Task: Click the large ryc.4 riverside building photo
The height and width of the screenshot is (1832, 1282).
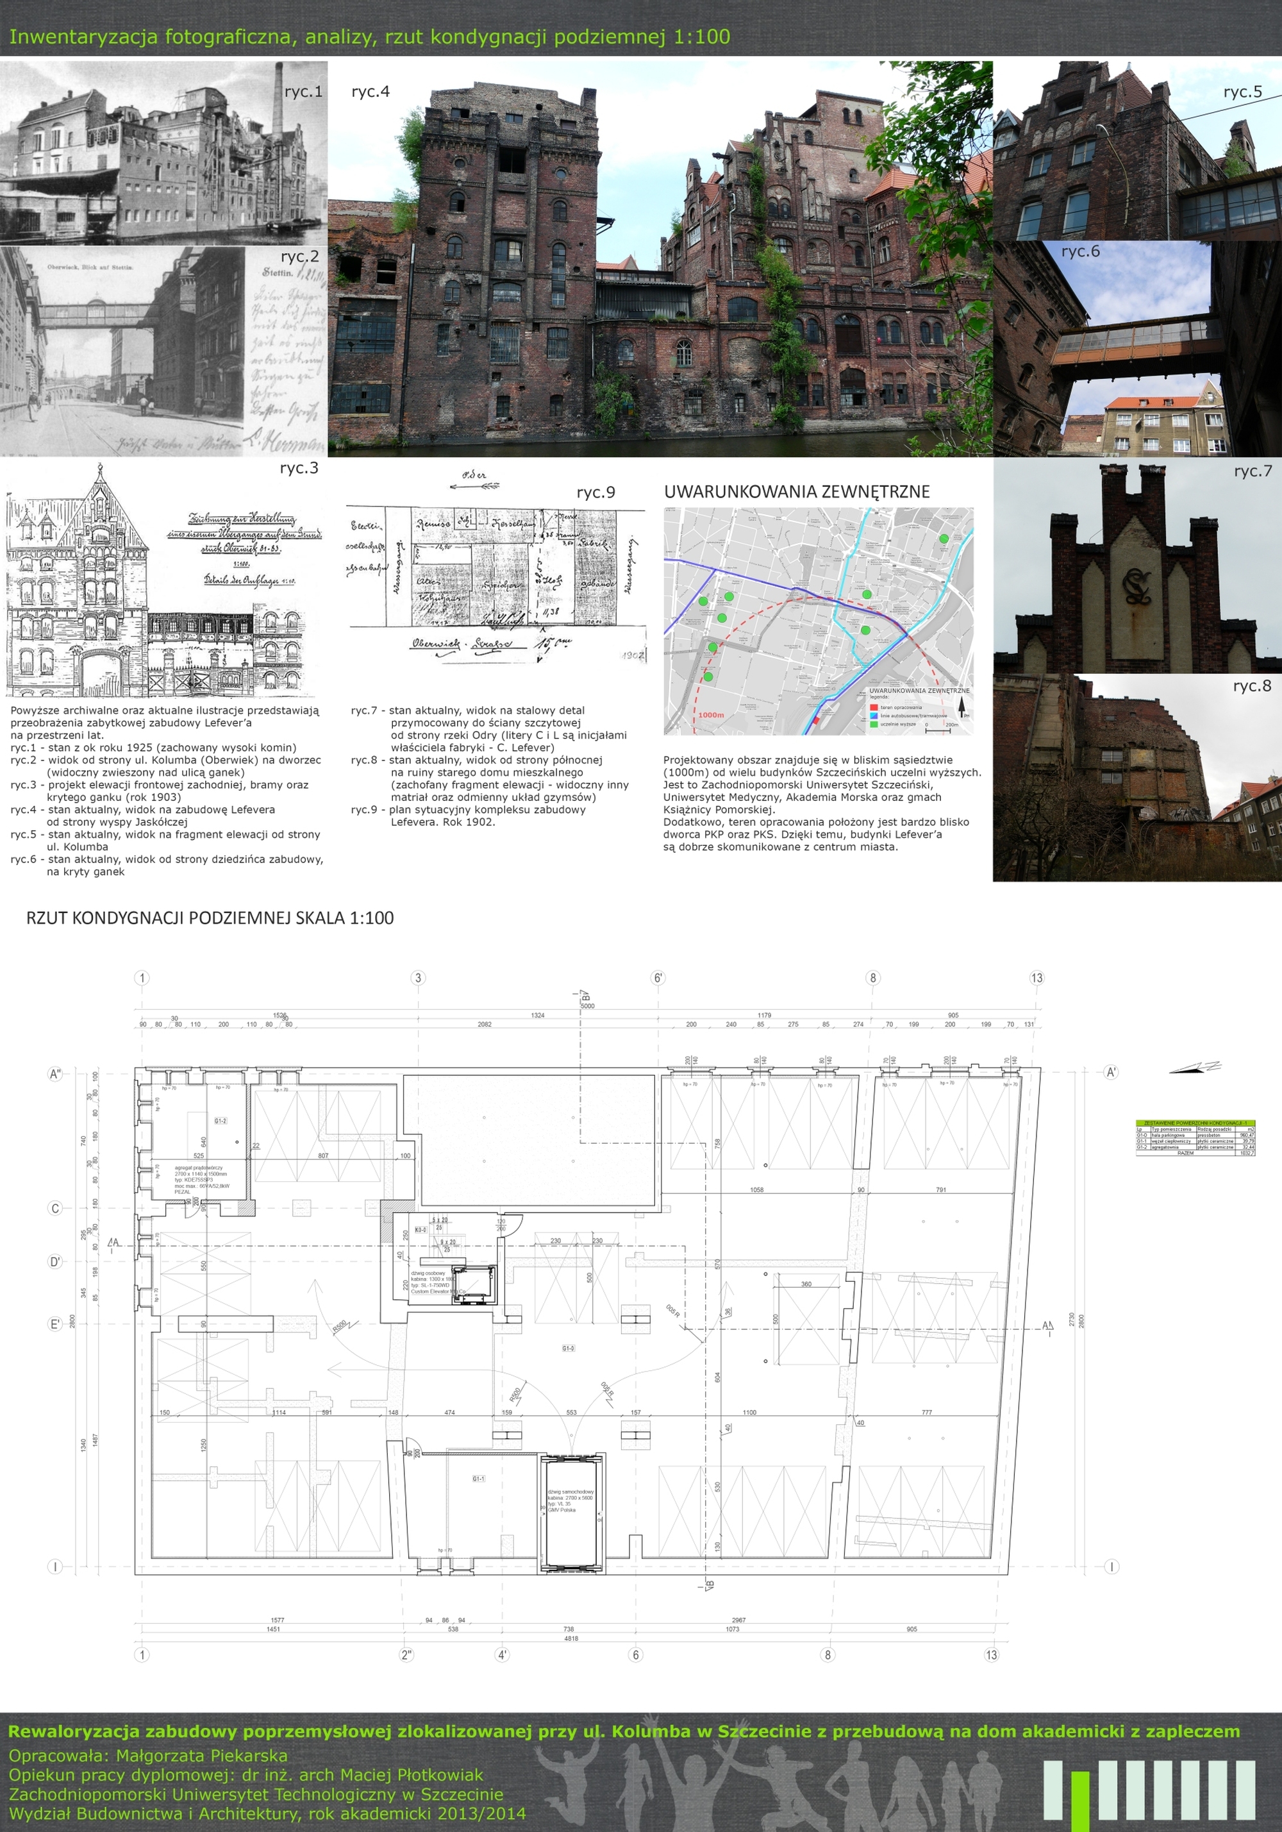Action: tap(660, 258)
